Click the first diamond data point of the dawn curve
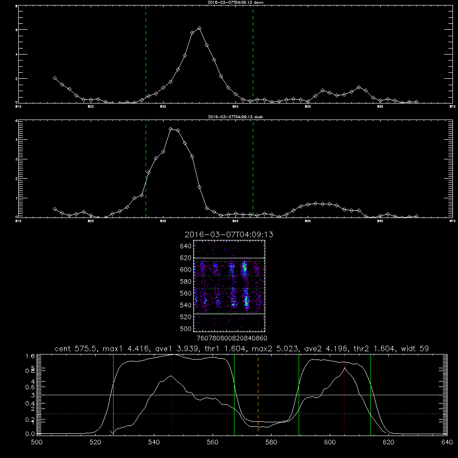The height and width of the screenshot is (458, 458). [55, 78]
